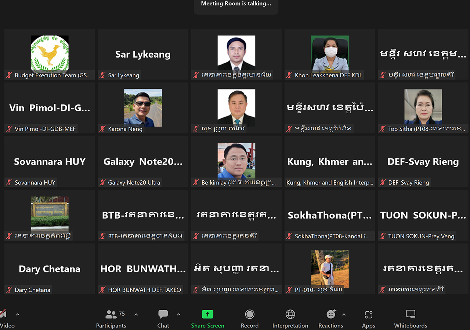The image size is (470, 330).
Task: Start recording with the Record icon
Action: [250, 314]
